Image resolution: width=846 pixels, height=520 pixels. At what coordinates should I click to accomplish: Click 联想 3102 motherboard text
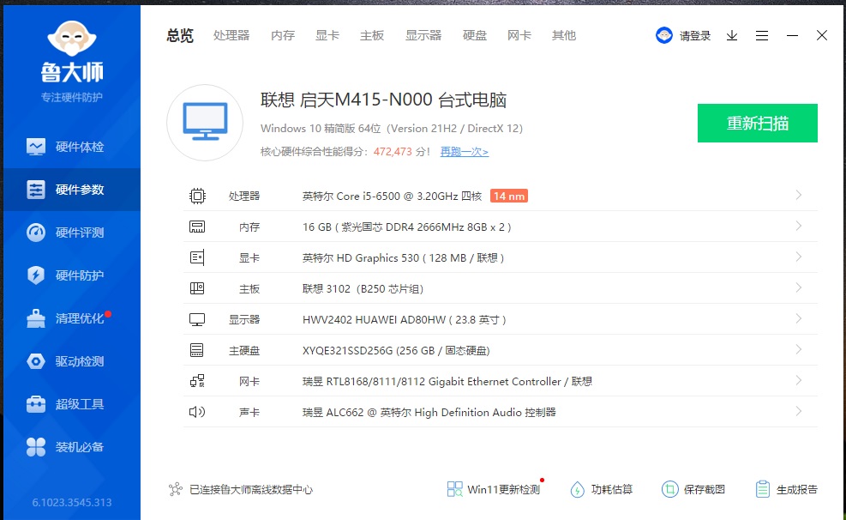363,289
